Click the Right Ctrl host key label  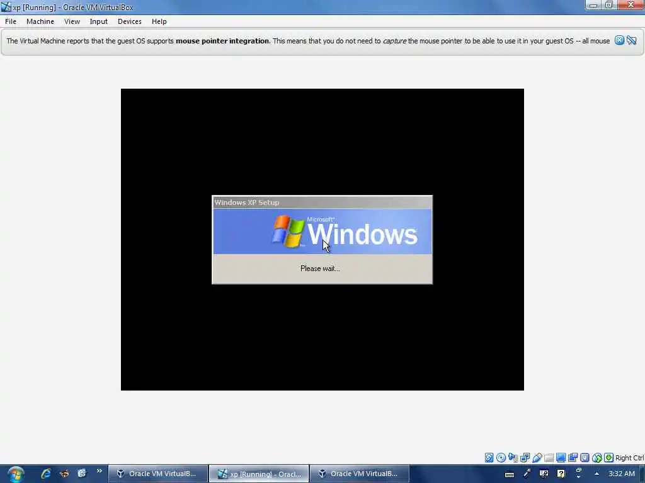629,458
